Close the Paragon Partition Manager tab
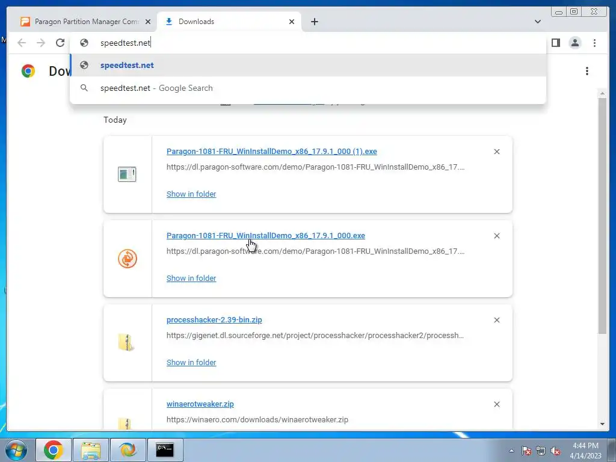 tap(148, 22)
